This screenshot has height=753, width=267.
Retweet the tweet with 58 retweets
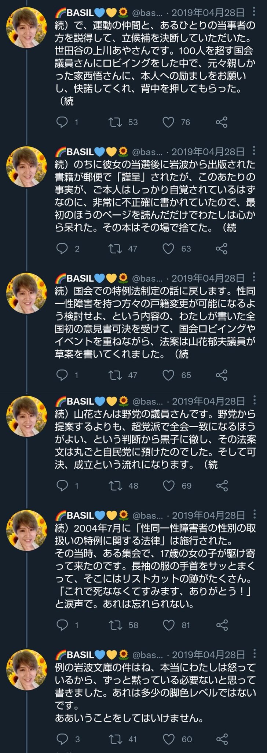(x=116, y=625)
